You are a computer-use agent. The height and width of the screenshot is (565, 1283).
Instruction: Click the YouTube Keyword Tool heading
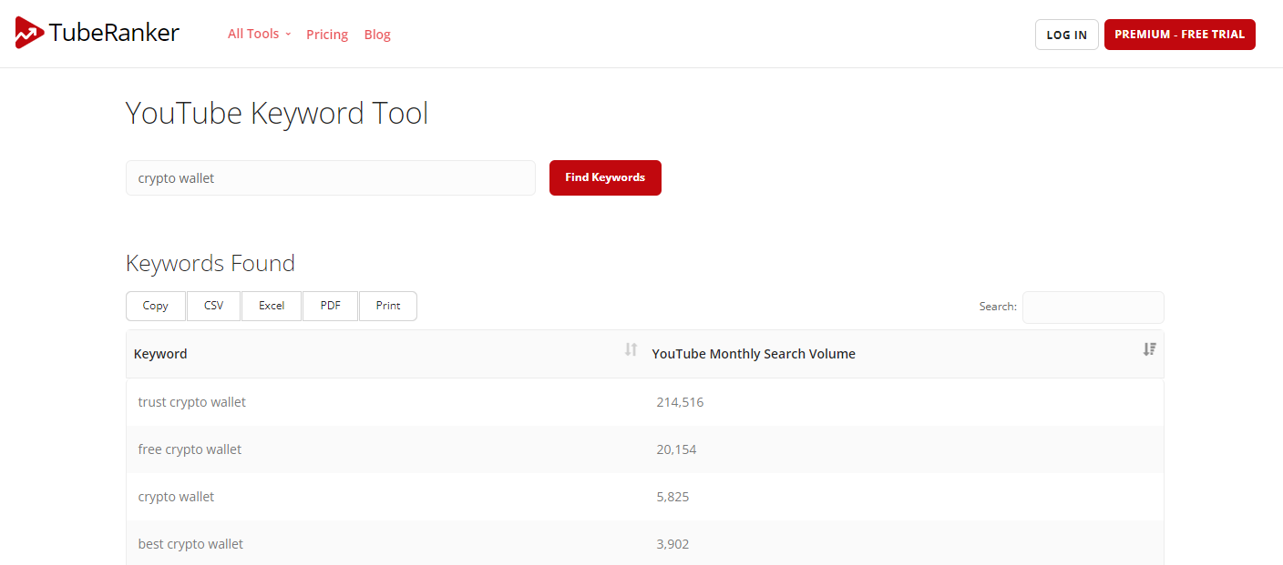click(277, 114)
